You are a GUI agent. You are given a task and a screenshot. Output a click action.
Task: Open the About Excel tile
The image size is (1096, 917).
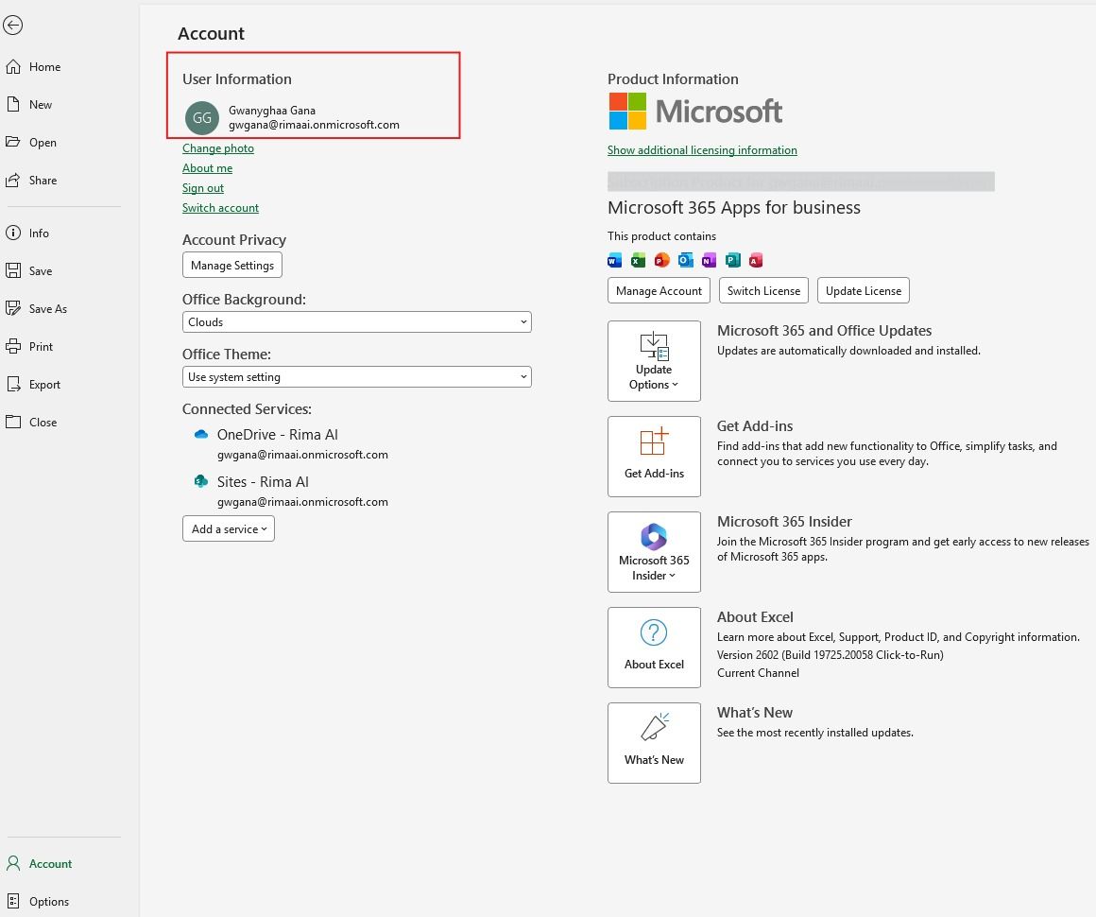click(654, 648)
